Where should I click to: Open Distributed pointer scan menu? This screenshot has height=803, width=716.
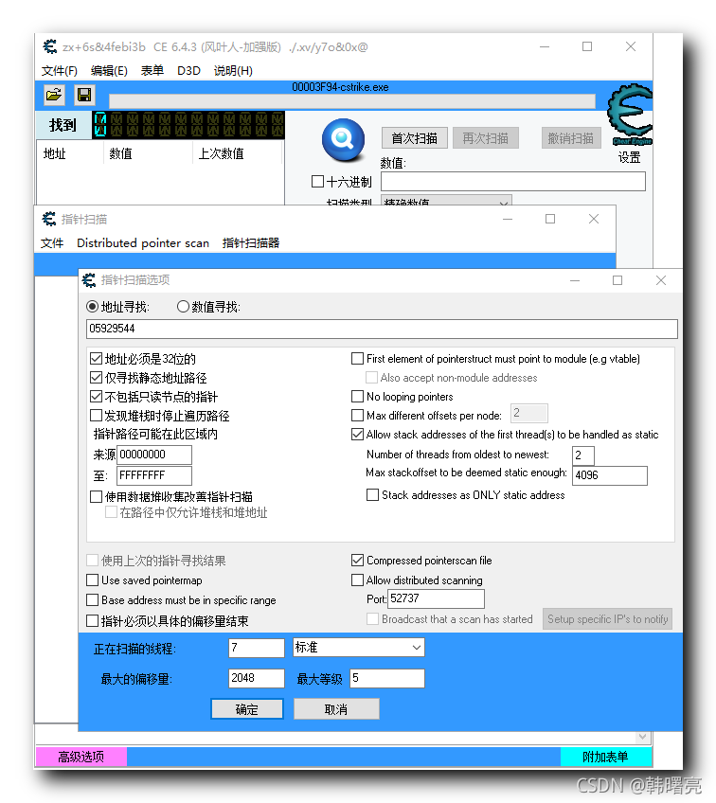pyautogui.click(x=143, y=242)
